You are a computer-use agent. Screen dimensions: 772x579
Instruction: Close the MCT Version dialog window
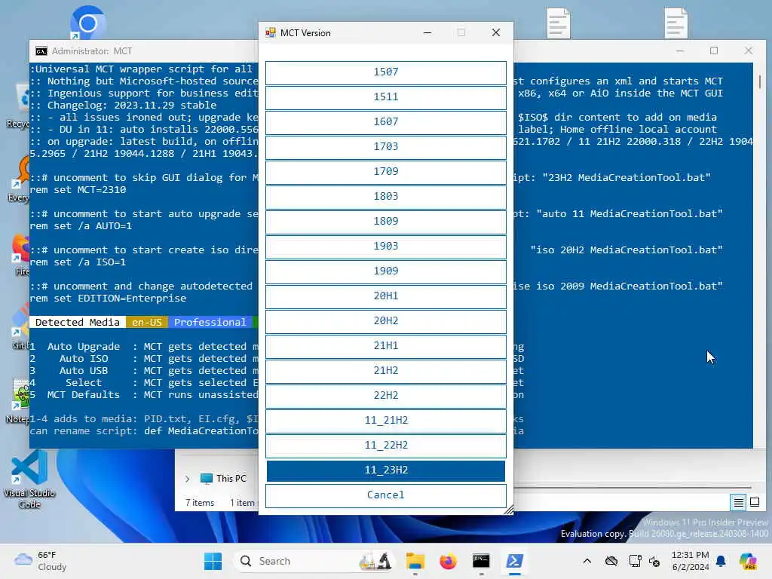point(496,33)
